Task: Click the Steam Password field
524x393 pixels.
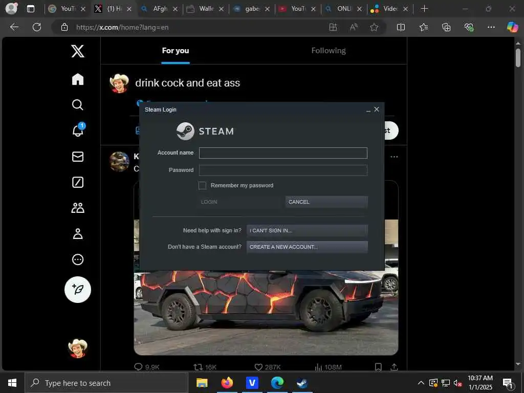Action: [283, 170]
